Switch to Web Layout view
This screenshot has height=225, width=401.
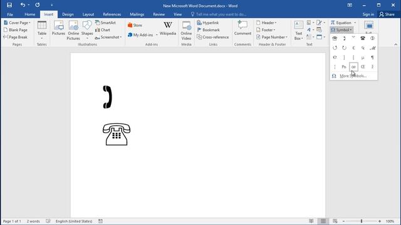[335, 221]
